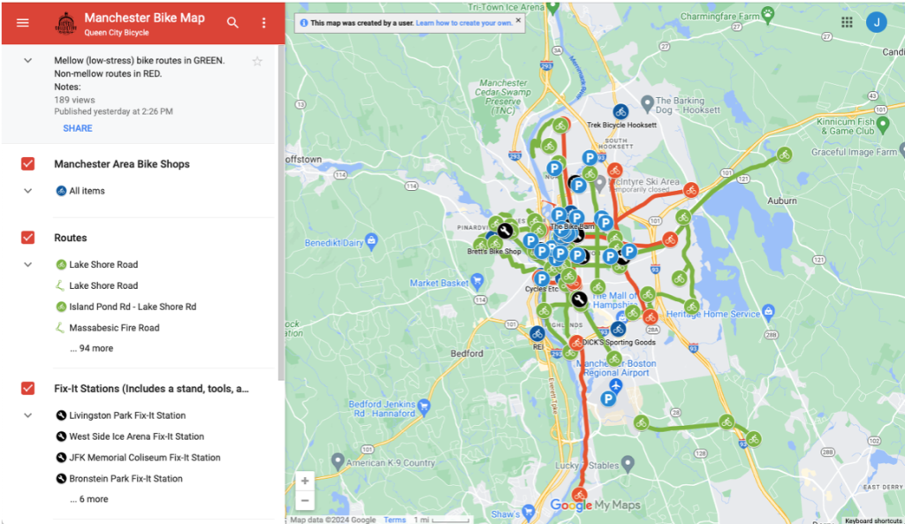The image size is (905, 524).
Task: Open the Google apps grid icon
Action: point(847,22)
